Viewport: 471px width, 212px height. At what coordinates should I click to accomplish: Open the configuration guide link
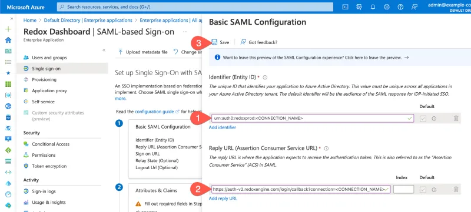[157, 112]
